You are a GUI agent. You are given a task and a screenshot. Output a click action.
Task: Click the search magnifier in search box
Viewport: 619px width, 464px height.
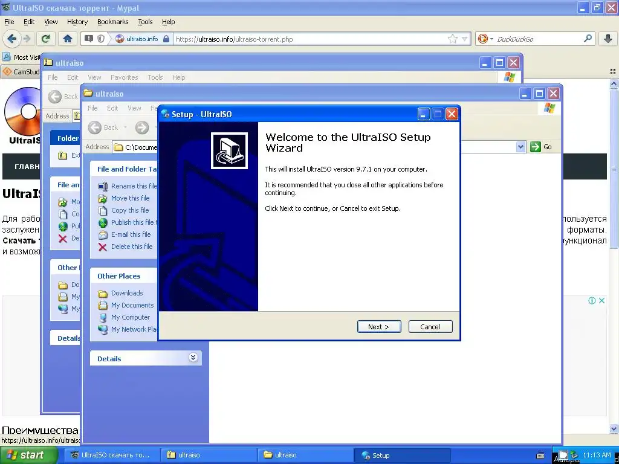pyautogui.click(x=588, y=39)
